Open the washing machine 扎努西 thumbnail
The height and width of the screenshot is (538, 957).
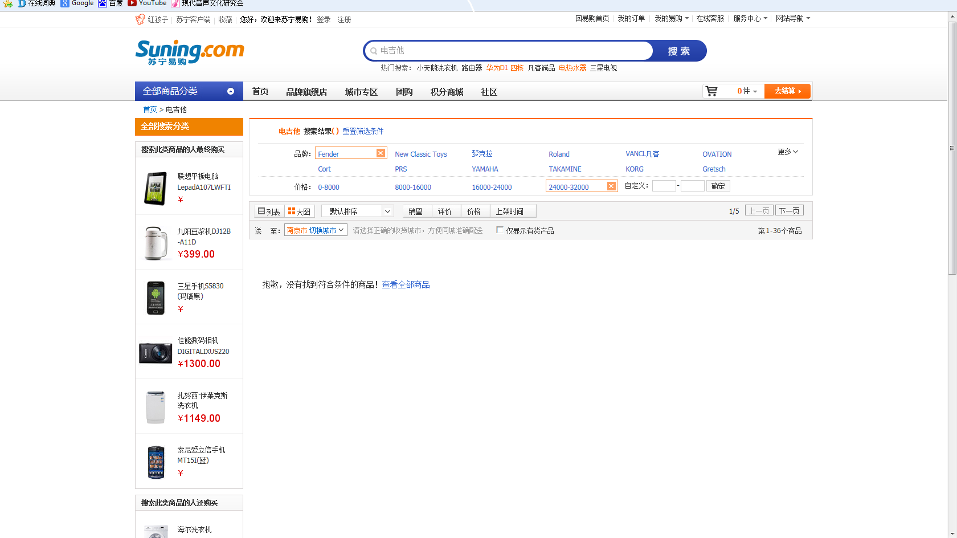click(x=156, y=407)
